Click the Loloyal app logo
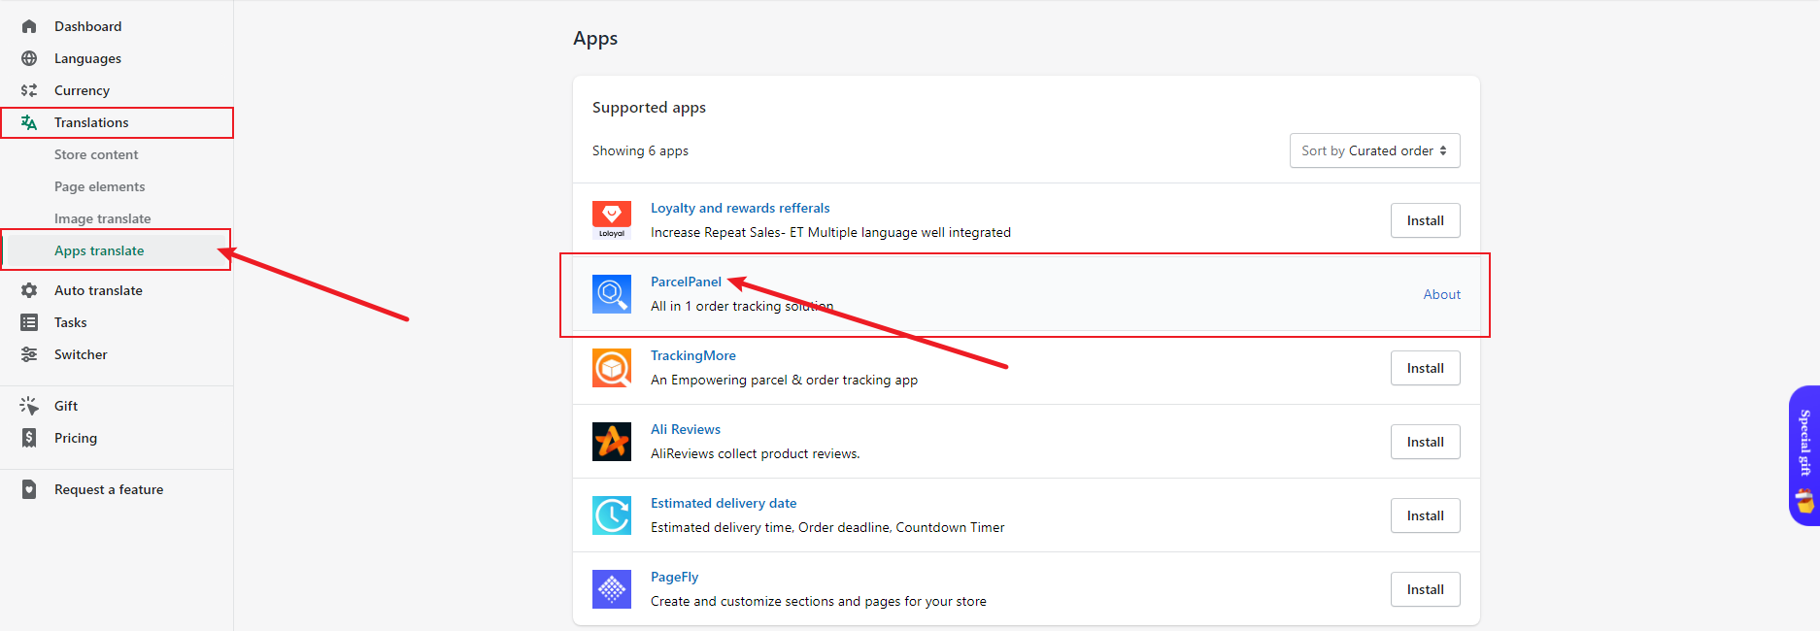Image resolution: width=1820 pixels, height=631 pixels. [612, 220]
